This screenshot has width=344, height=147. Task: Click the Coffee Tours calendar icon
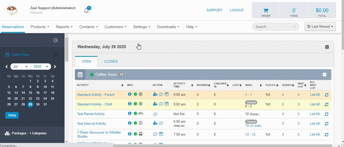pyautogui.click(x=80, y=75)
